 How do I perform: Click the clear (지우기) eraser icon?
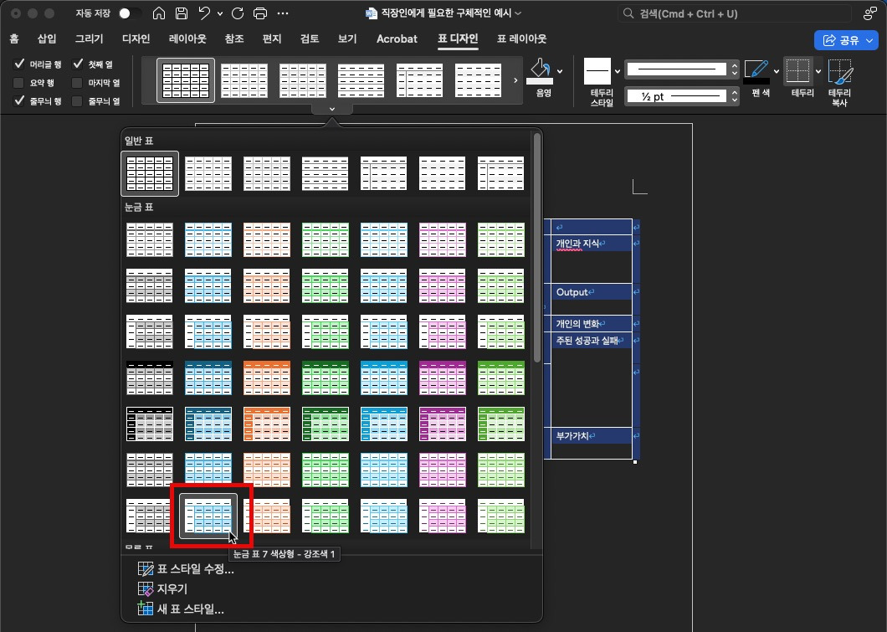pos(146,589)
